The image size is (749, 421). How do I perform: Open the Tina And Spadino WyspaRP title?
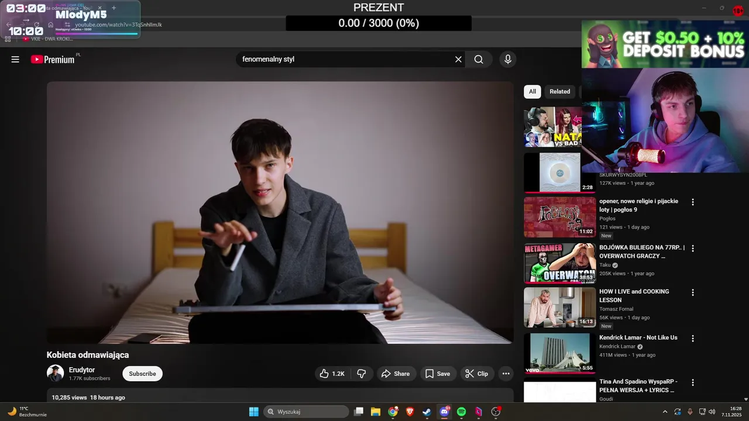638,385
